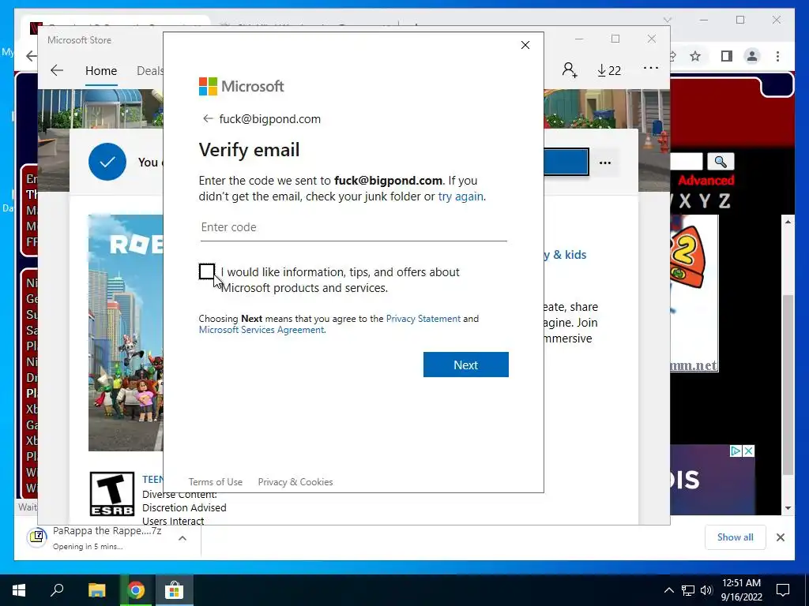This screenshot has height=606, width=809.
Task: Click the AdChoices icon on the ad
Action: pos(736,451)
